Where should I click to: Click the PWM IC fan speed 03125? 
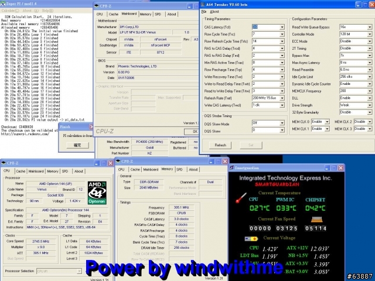tap(287, 228)
